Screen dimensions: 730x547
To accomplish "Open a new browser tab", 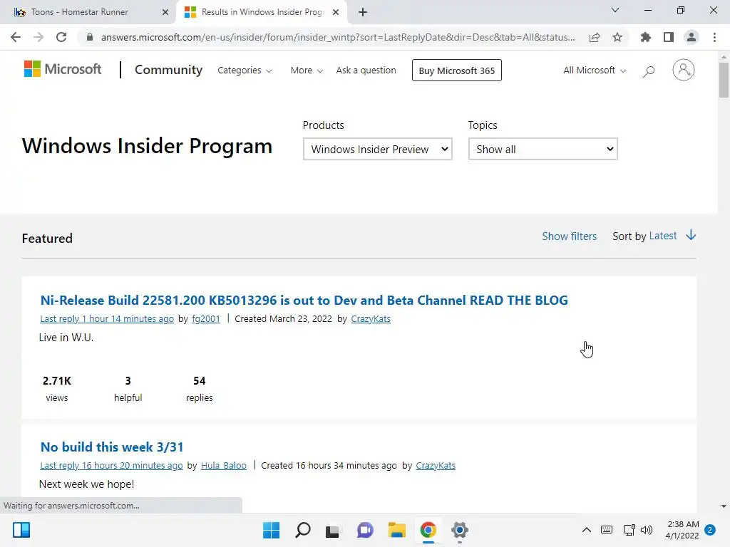I will coord(363,12).
